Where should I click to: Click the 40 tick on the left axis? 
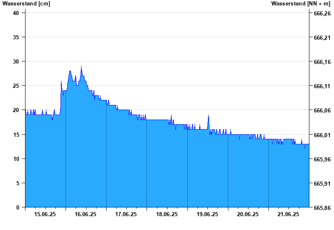point(16,13)
